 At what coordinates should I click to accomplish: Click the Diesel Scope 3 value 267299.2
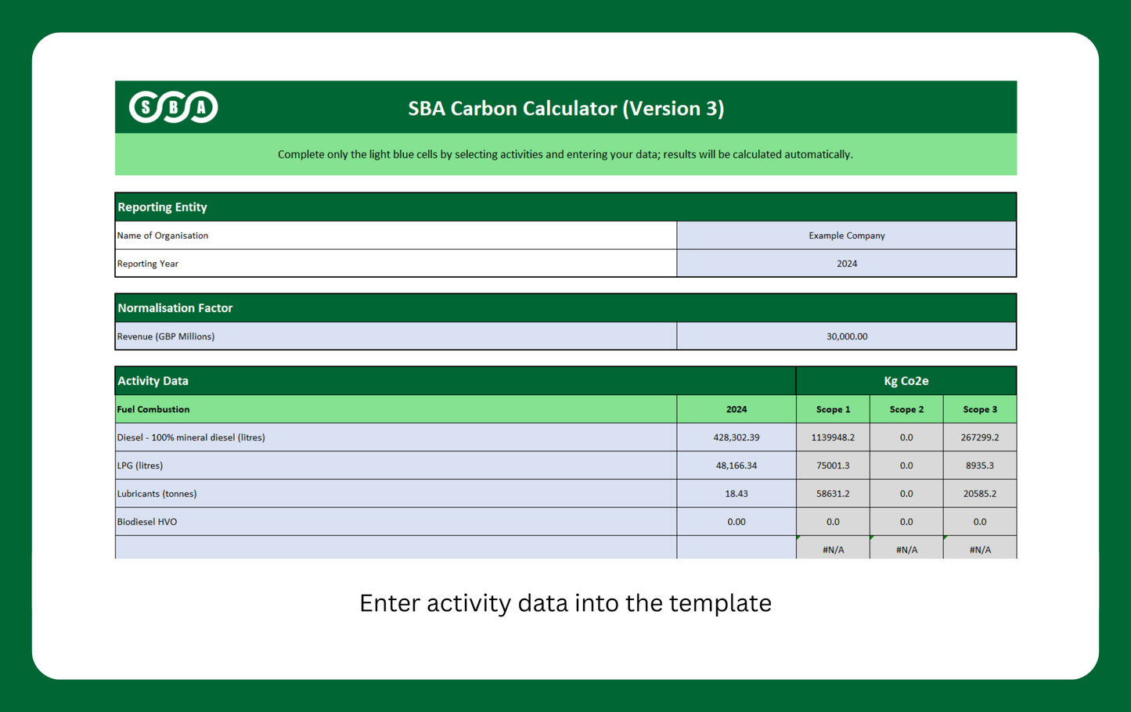pos(980,437)
